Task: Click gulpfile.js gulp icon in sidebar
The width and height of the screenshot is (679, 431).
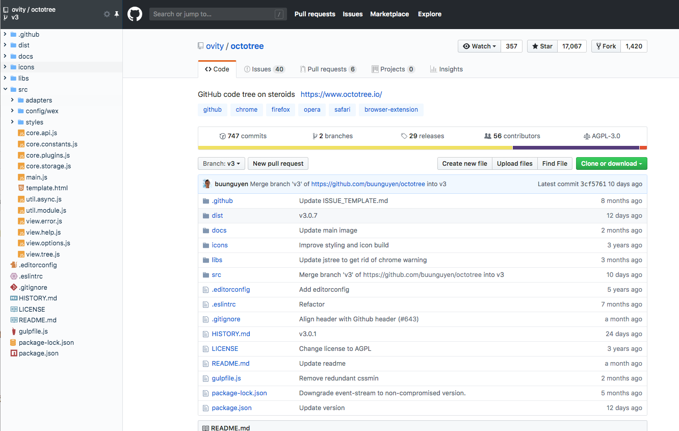Action: click(x=14, y=332)
